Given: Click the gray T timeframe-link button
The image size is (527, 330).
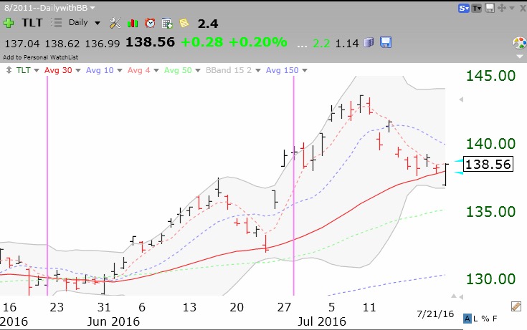Looking at the screenshot, I should coord(477,8).
